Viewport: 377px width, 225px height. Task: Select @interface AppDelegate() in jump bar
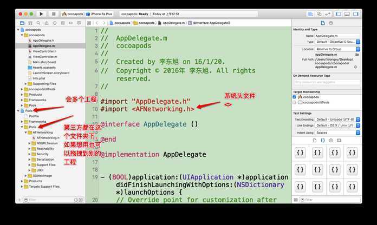[x=209, y=23]
